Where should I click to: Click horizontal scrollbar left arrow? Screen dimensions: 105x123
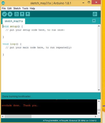[x=3, y=116]
